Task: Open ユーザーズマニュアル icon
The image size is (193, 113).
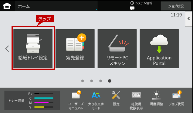Action: 76,100
